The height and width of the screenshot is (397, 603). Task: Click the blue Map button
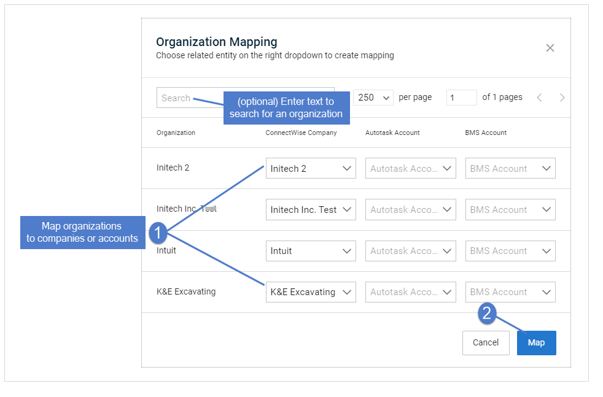click(x=537, y=343)
